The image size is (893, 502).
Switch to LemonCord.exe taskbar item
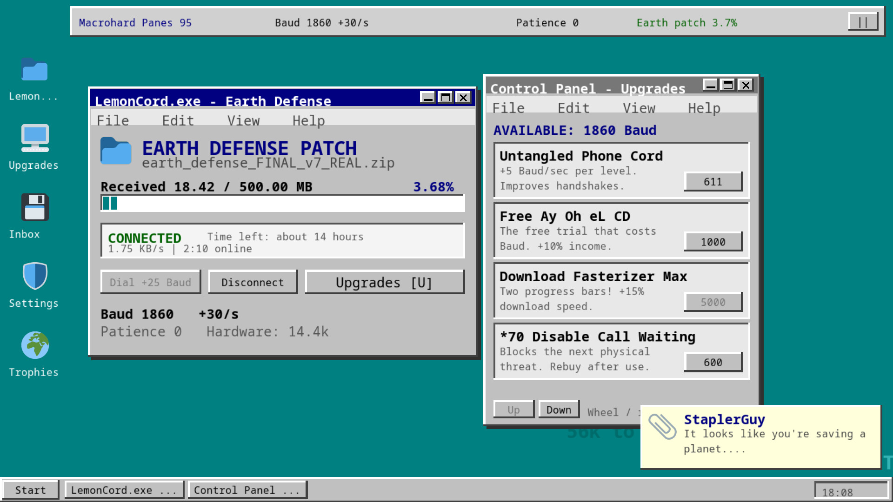pyautogui.click(x=124, y=490)
